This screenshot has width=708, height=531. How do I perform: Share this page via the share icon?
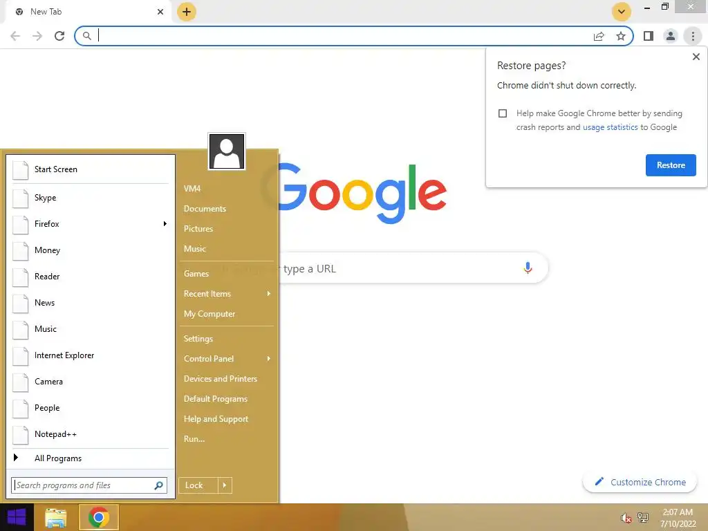tap(599, 36)
